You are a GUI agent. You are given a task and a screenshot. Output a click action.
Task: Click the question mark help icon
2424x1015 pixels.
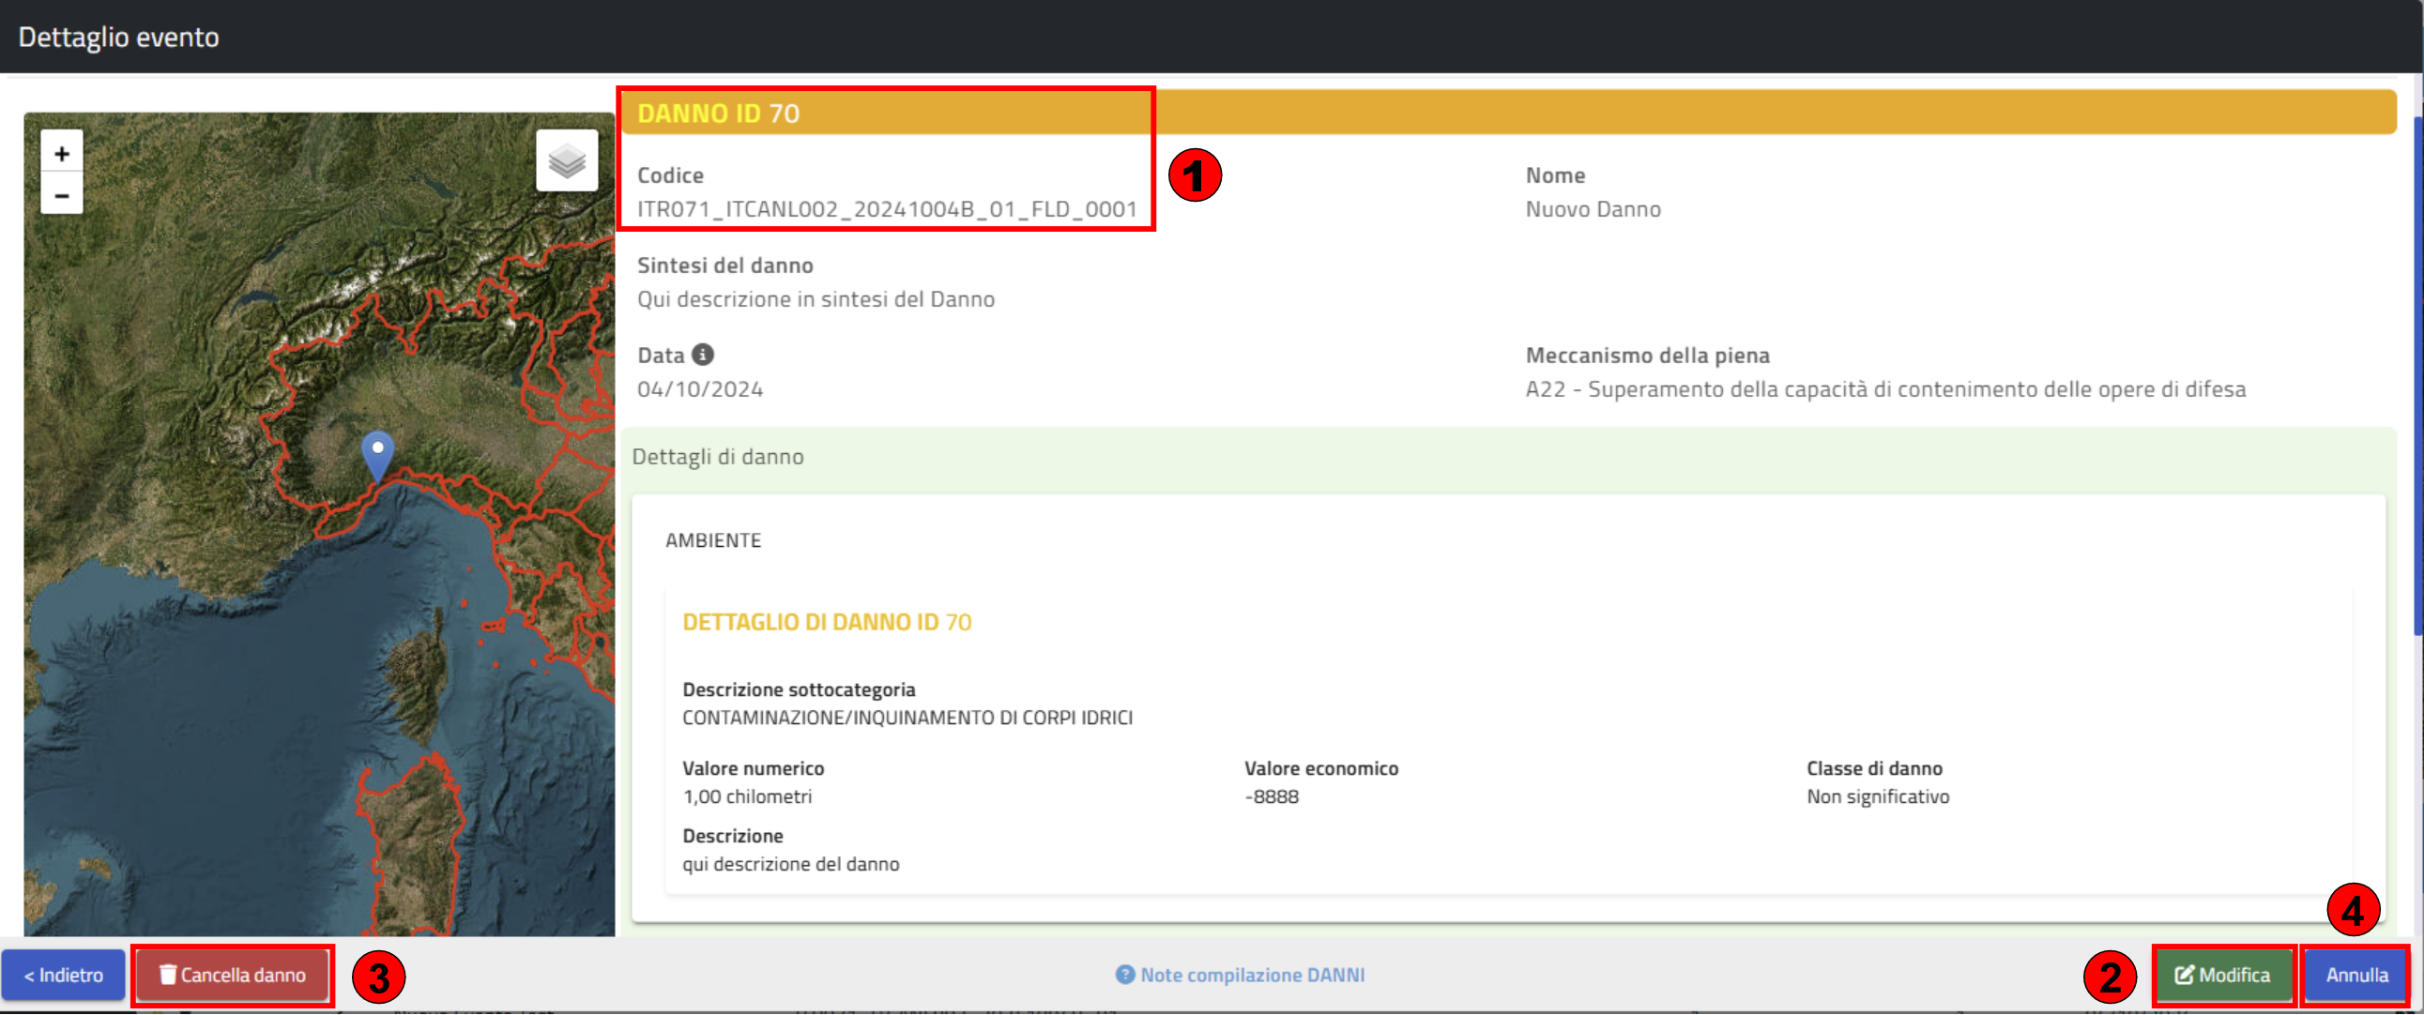click(1124, 975)
